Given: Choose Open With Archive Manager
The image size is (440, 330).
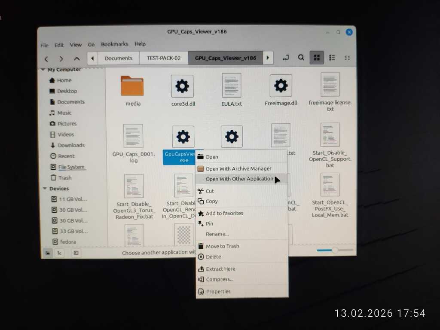Looking at the screenshot, I should (x=242, y=168).
